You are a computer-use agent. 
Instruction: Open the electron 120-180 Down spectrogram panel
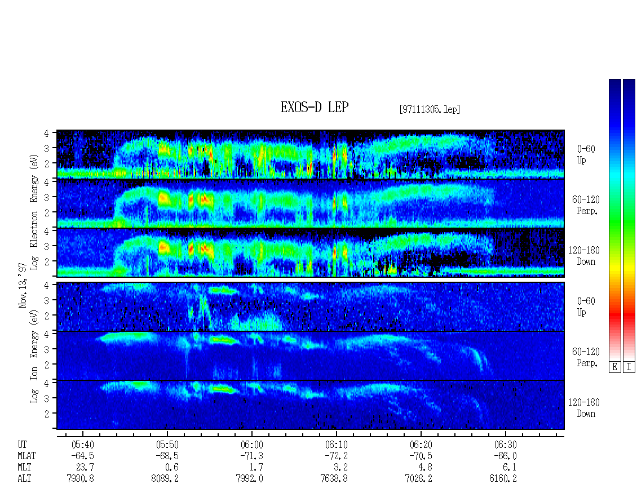[311, 252]
